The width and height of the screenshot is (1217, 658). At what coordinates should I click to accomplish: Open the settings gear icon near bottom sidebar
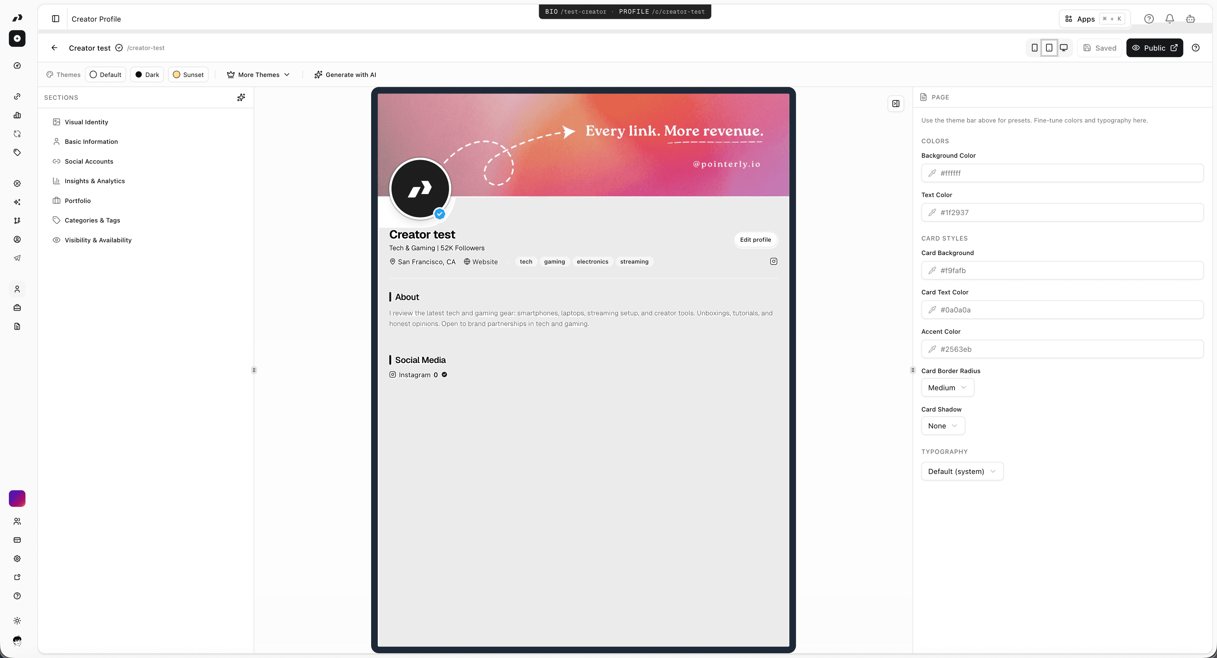tap(17, 558)
